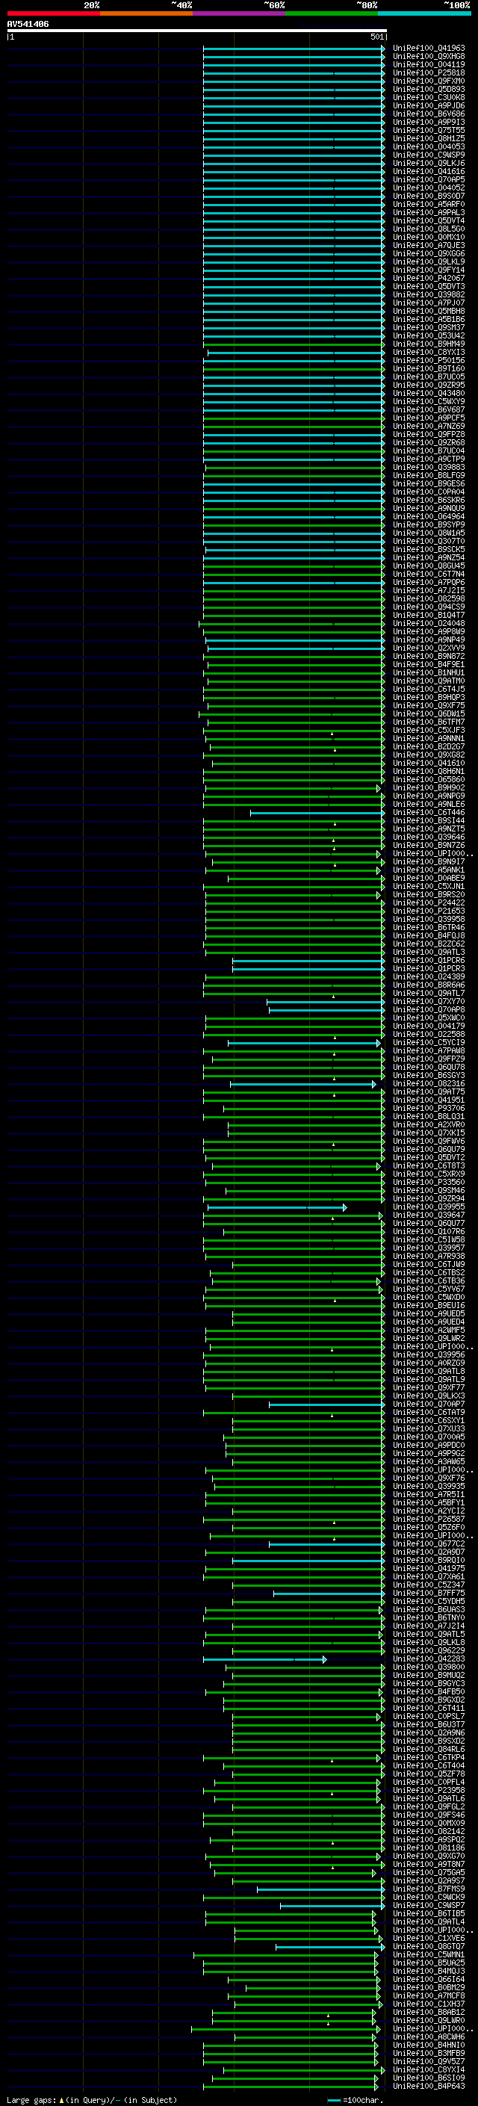The height and width of the screenshot is (2106, 478).
Task: Select the UniRef100_B7FMS9 label
Action: [428, 1889]
